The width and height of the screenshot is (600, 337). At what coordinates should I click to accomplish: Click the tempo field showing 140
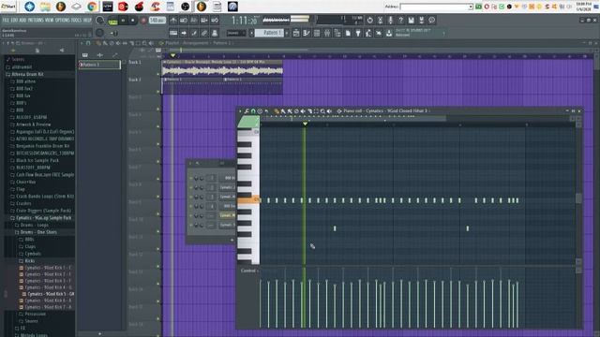pyautogui.click(x=157, y=21)
